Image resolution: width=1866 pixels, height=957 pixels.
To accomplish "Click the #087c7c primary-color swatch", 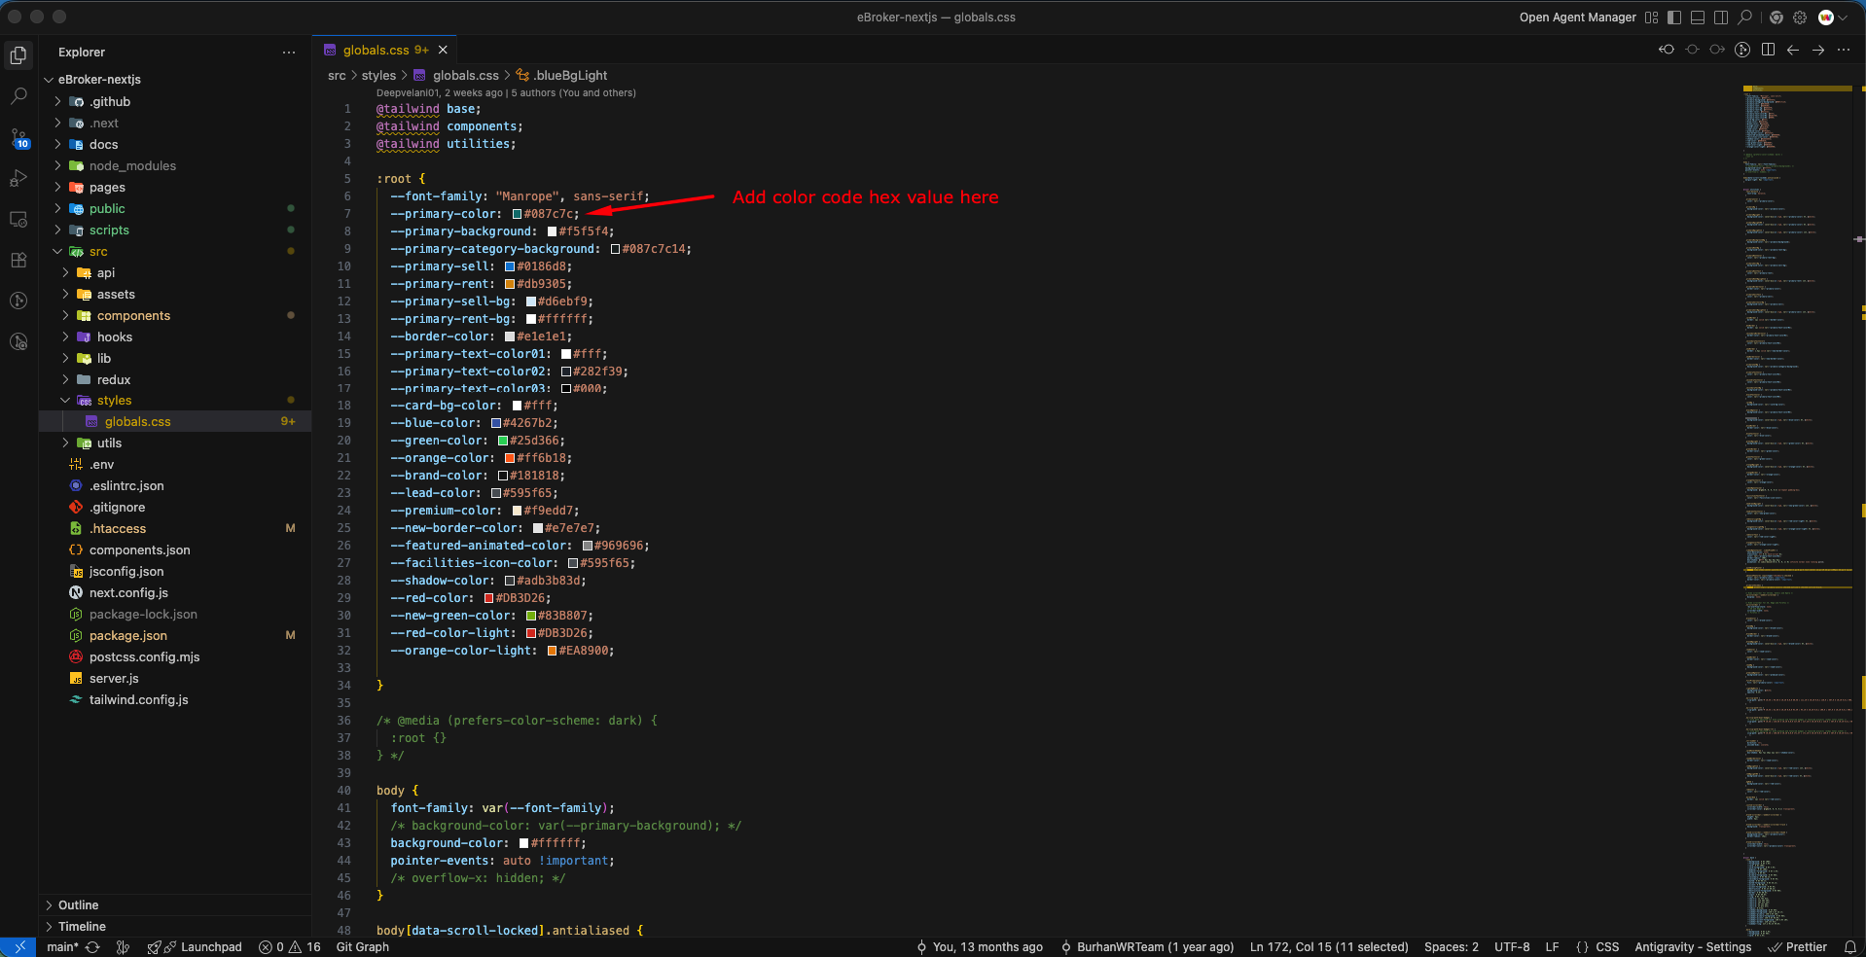I will [x=517, y=214].
